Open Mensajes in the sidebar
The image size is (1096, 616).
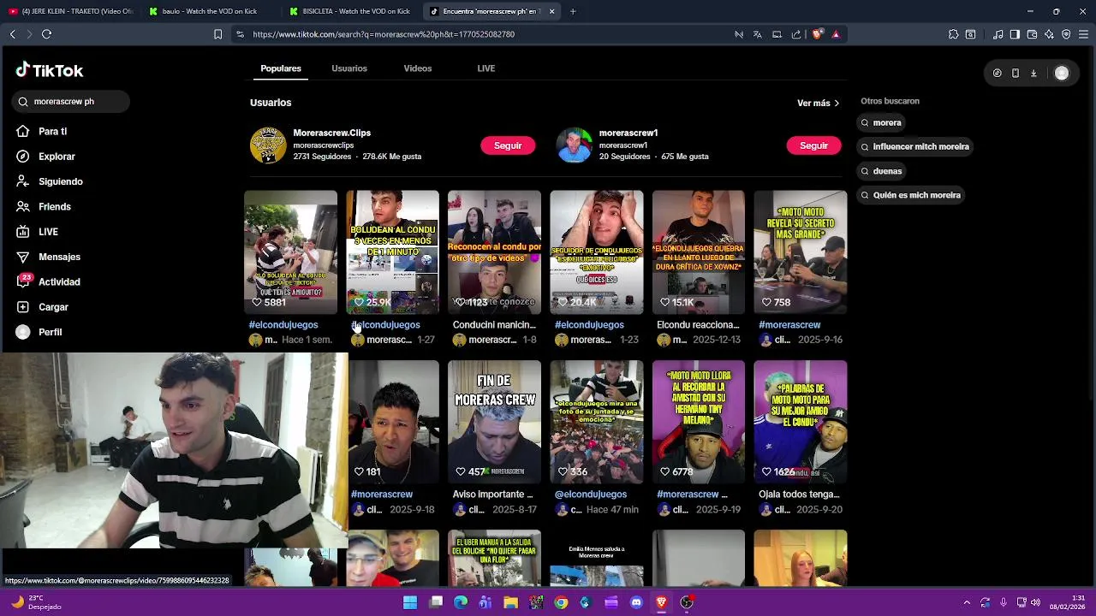pyautogui.click(x=59, y=257)
